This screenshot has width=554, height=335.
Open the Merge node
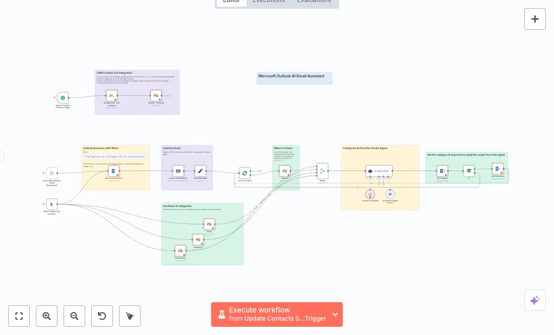point(322,171)
